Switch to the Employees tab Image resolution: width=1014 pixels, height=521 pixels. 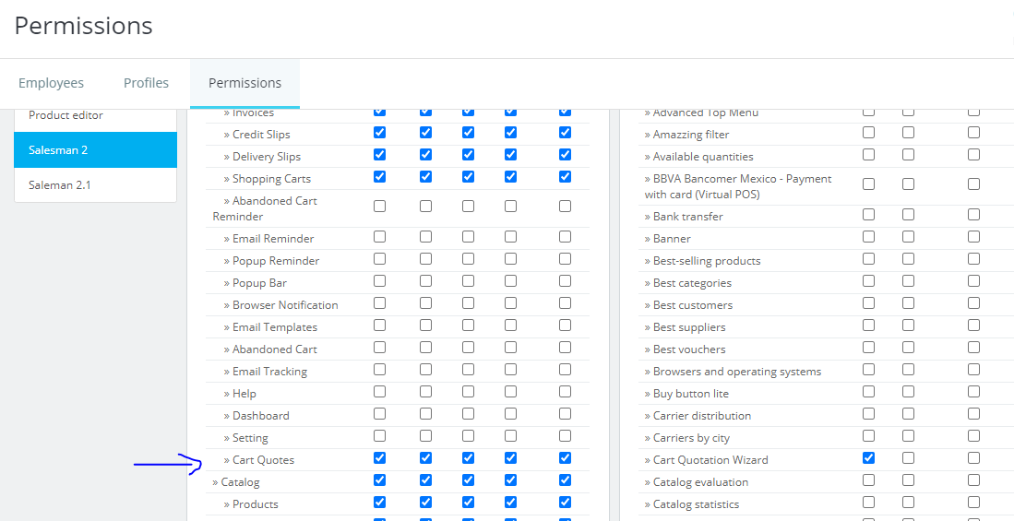pos(51,83)
